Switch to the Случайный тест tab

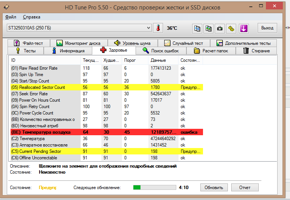[x=184, y=43]
